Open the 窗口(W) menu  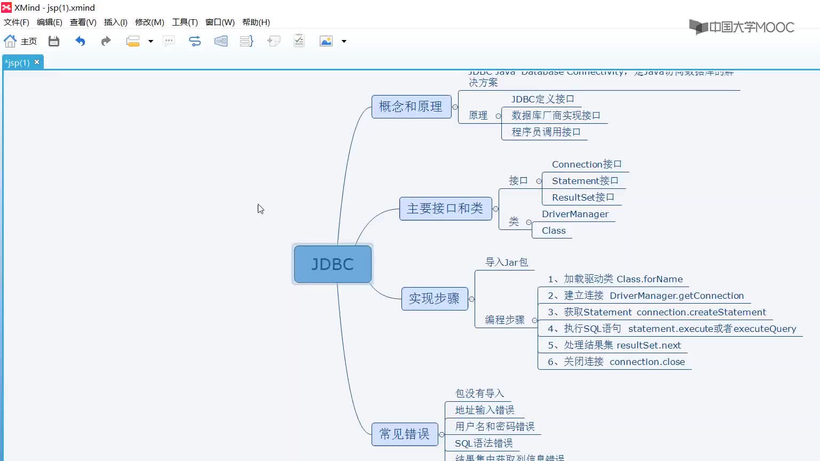click(220, 22)
